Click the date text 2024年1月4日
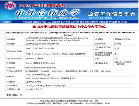This screenshot has width=139, height=106. (96, 18)
